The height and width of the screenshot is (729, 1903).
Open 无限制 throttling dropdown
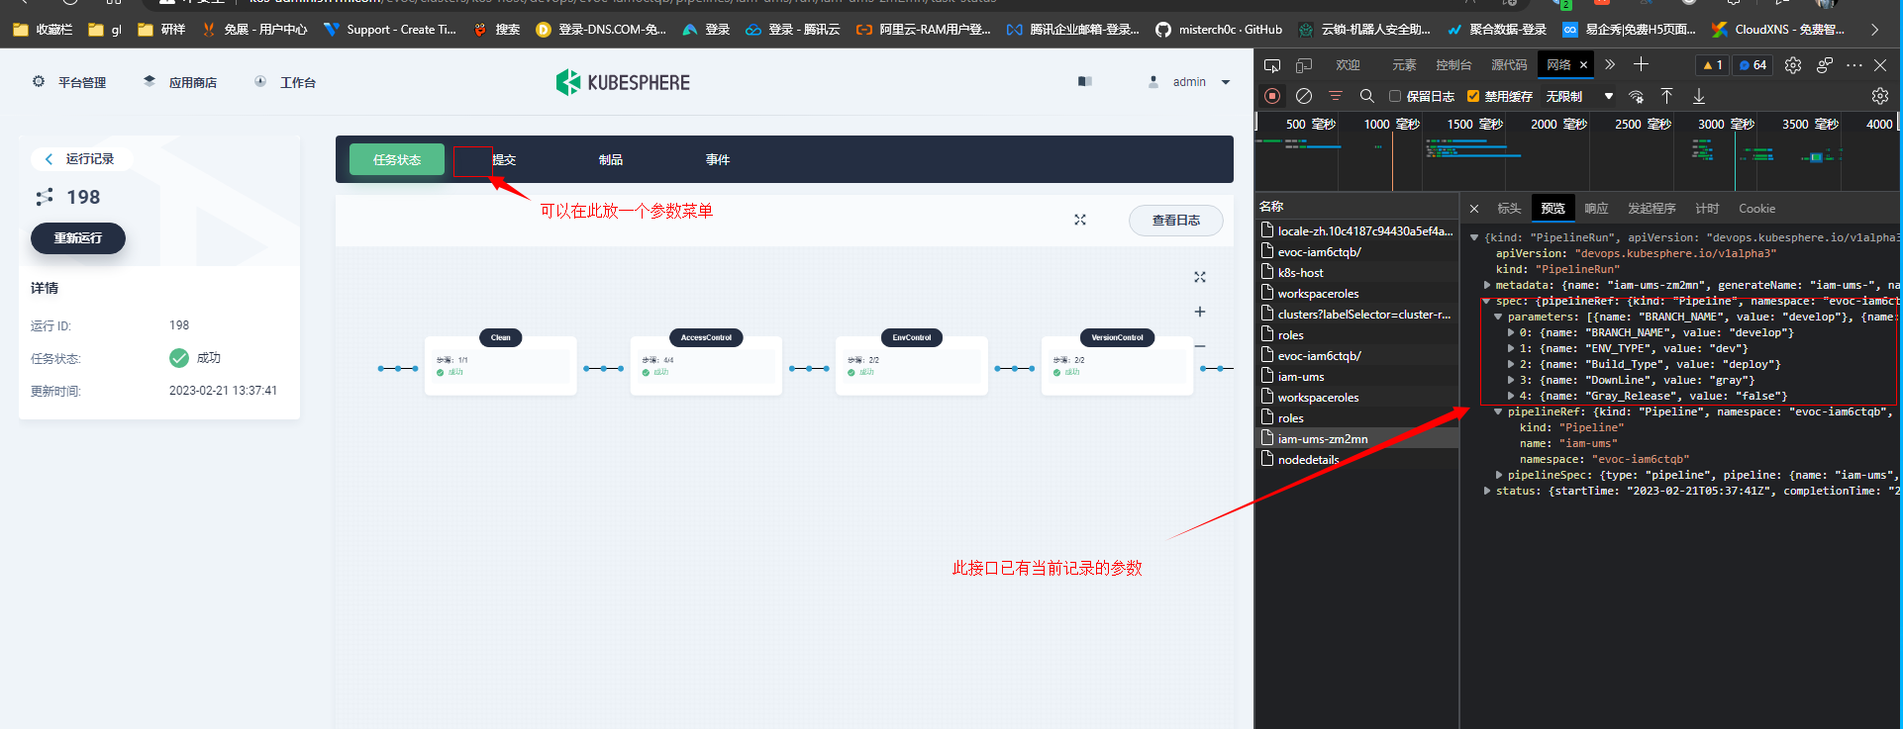click(x=1581, y=96)
